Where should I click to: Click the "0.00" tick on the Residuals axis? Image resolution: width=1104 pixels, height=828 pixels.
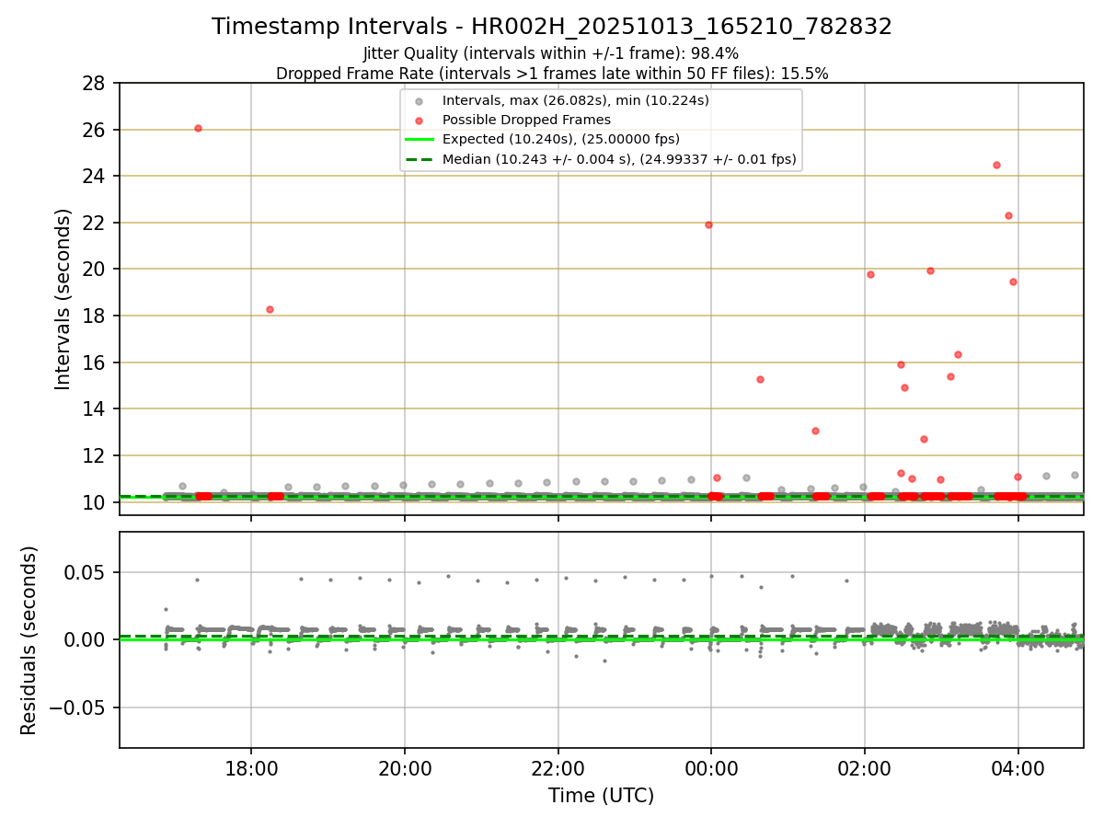(x=86, y=640)
